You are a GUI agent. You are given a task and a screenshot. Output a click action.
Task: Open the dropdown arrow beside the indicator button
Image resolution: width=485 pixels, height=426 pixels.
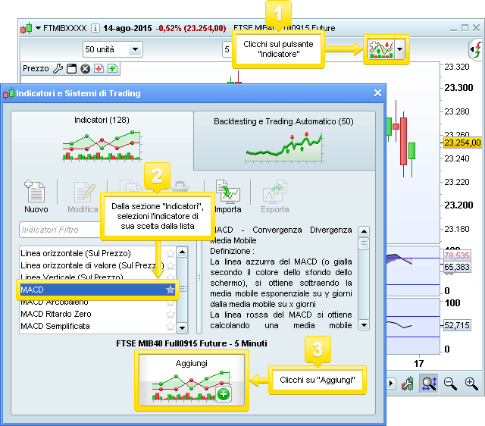pyautogui.click(x=399, y=49)
